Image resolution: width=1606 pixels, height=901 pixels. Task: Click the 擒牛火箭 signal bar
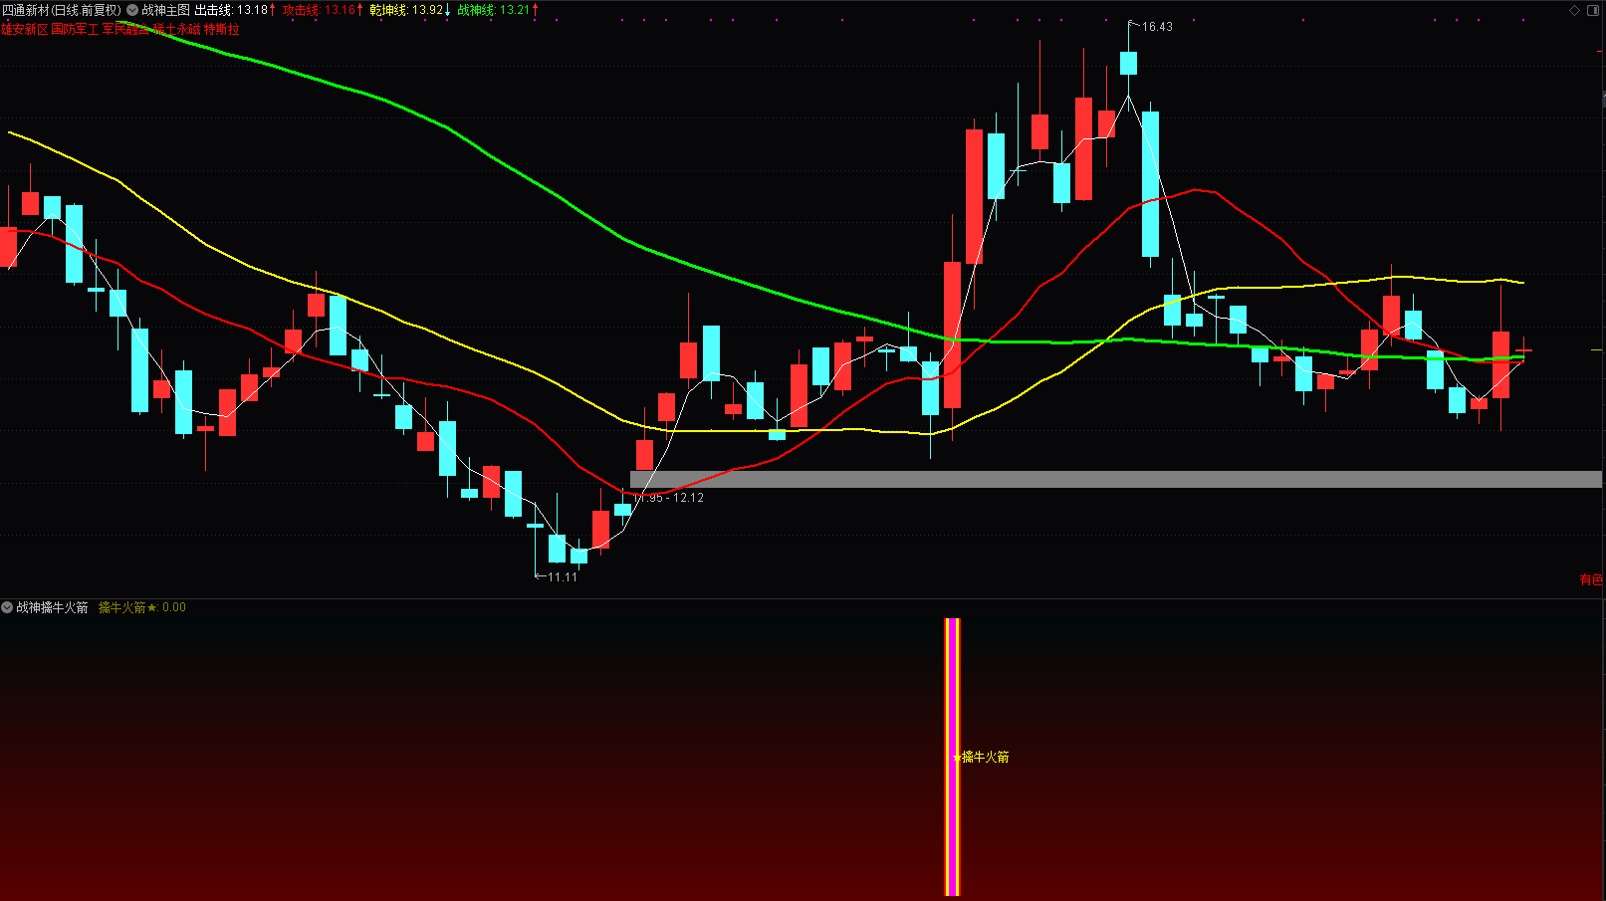pos(952,757)
